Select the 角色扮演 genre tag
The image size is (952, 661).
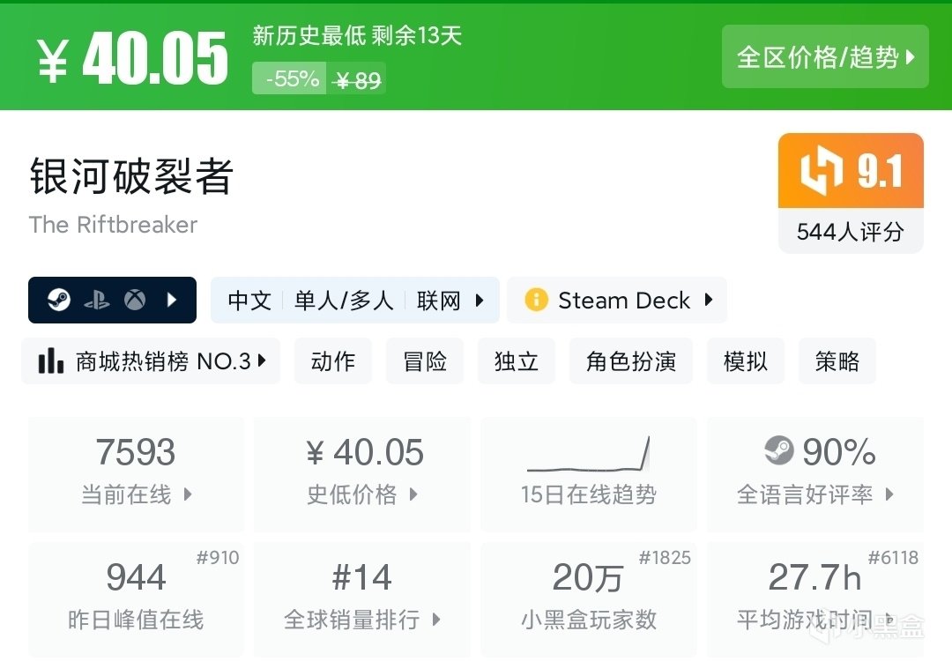pyautogui.click(x=631, y=361)
